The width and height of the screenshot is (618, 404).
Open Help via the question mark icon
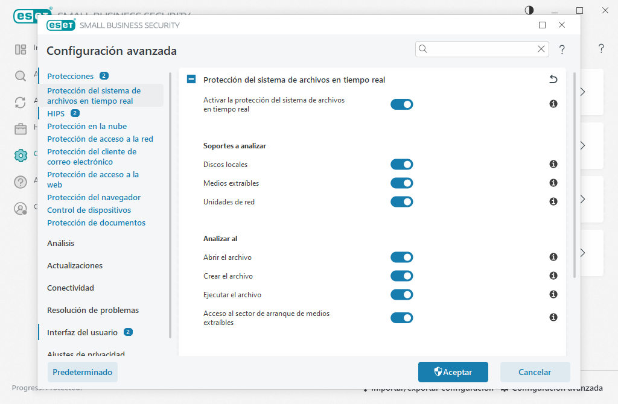pyautogui.click(x=21, y=181)
